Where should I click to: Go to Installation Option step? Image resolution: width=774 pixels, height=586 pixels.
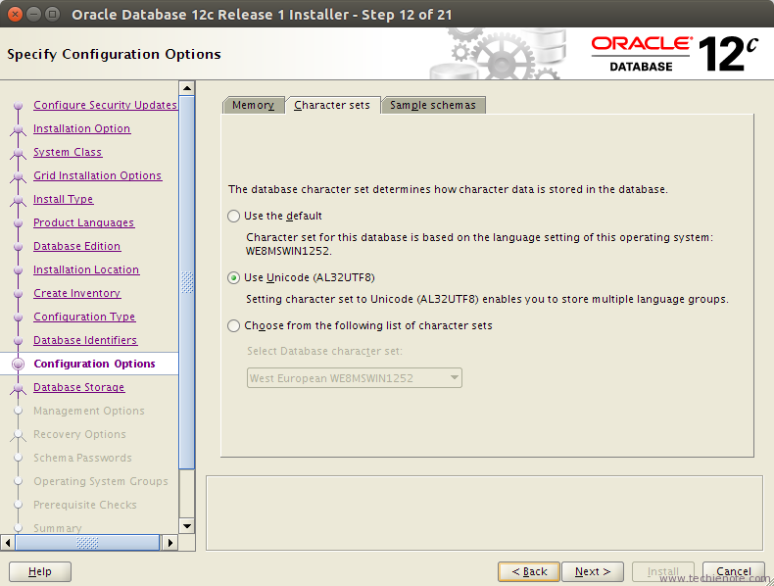coord(82,128)
